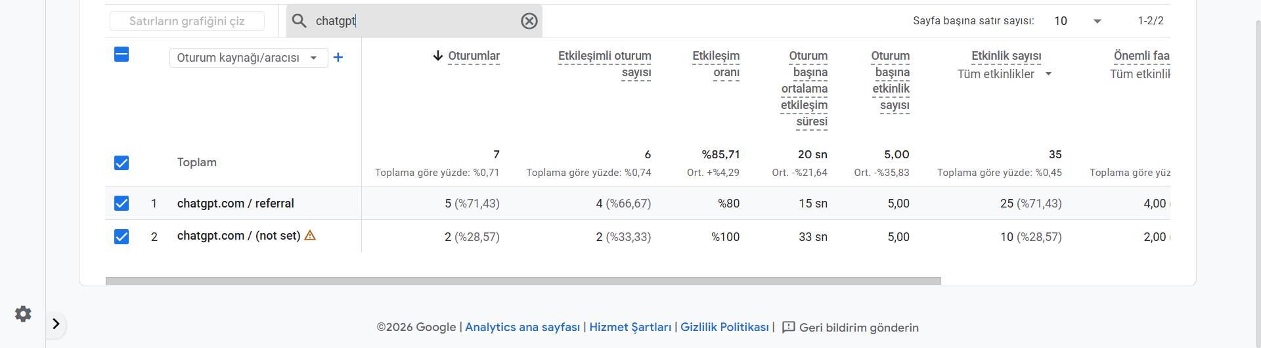Screen dimensions: 1261x348
Task: Click the Önemli faaliyetler column header
Action: coord(1141,56)
